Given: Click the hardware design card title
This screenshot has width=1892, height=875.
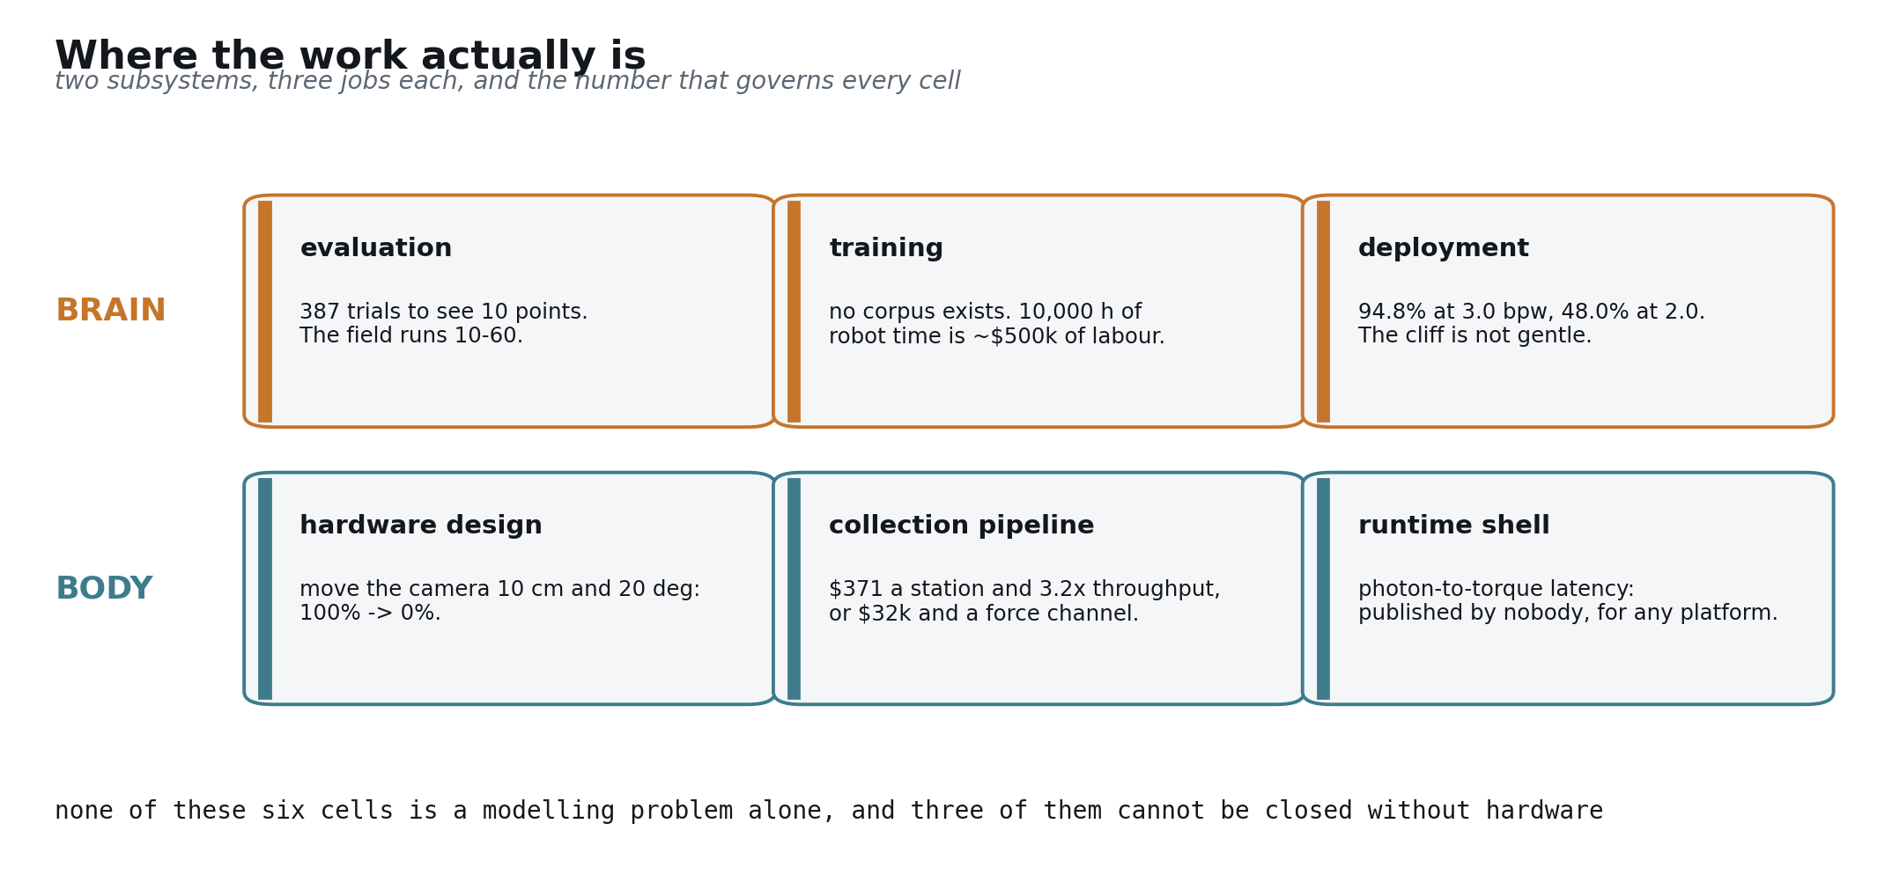Looking at the screenshot, I should click(x=420, y=526).
